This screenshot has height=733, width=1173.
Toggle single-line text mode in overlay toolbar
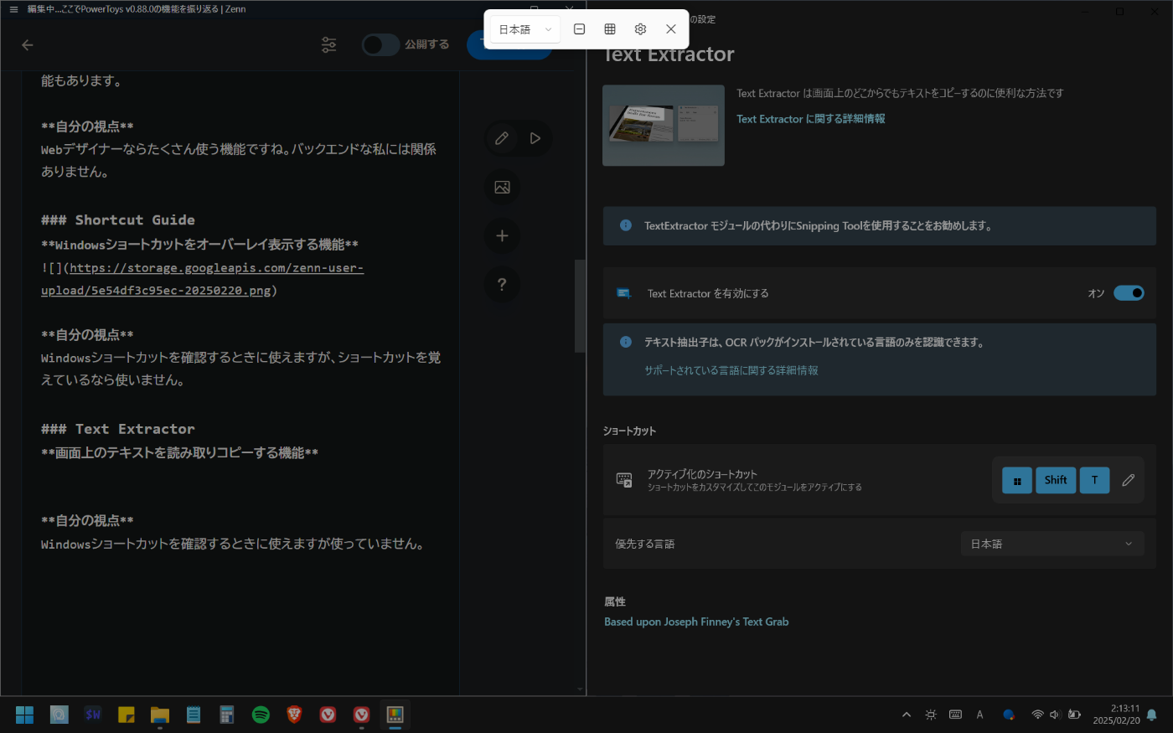point(579,29)
